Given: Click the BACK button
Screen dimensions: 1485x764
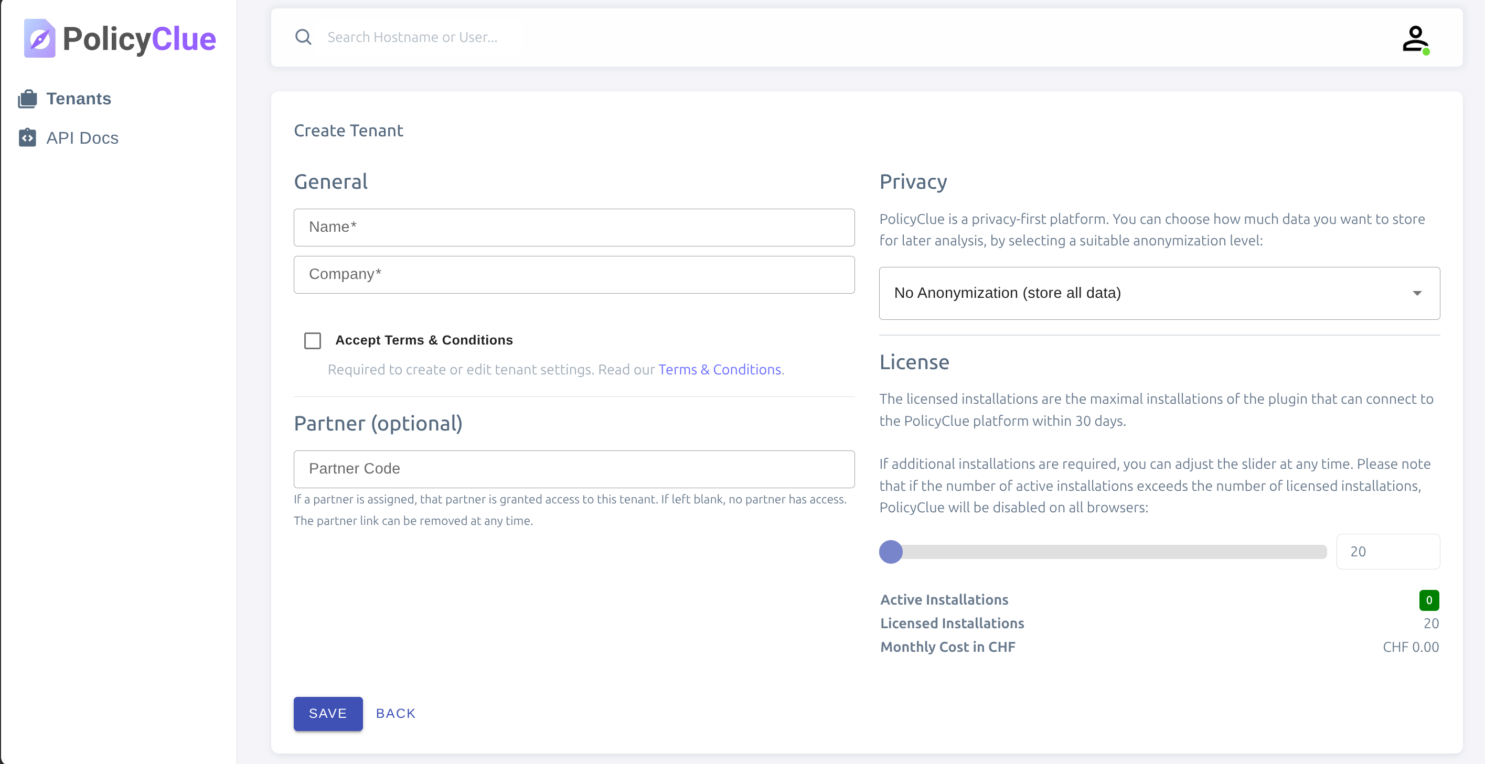Looking at the screenshot, I should click(x=396, y=714).
